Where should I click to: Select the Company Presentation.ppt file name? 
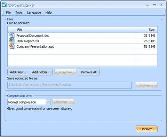[35, 47]
